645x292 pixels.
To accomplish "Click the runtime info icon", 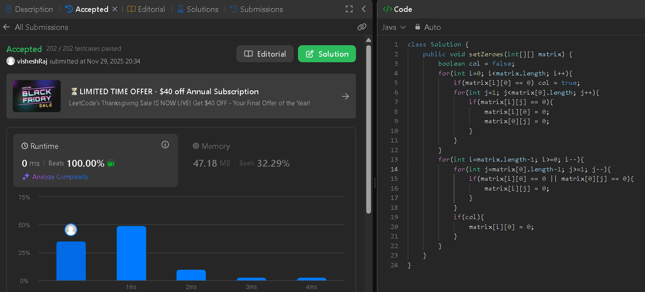I will (x=165, y=145).
